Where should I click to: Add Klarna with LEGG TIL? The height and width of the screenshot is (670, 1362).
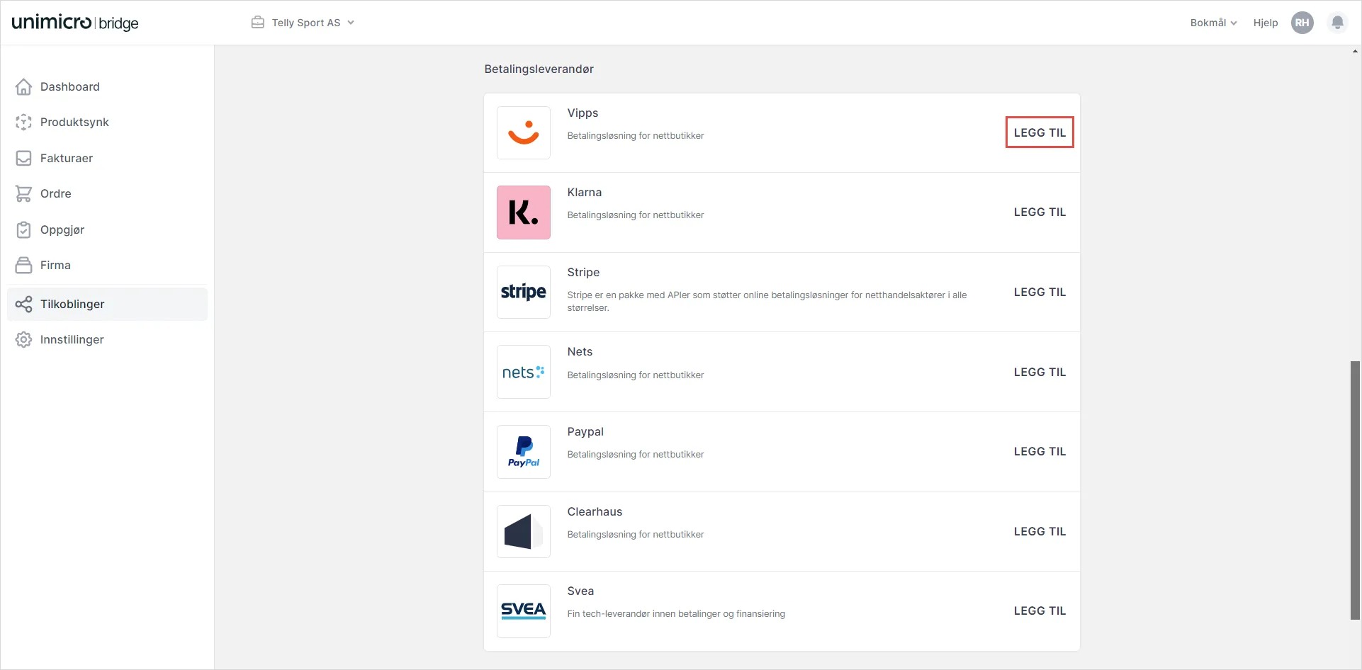click(1040, 212)
